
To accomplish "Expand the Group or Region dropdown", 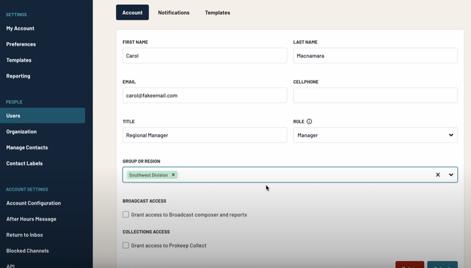I will click(451, 174).
